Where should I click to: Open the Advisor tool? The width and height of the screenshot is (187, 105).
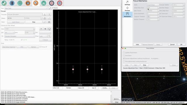(34, 47)
